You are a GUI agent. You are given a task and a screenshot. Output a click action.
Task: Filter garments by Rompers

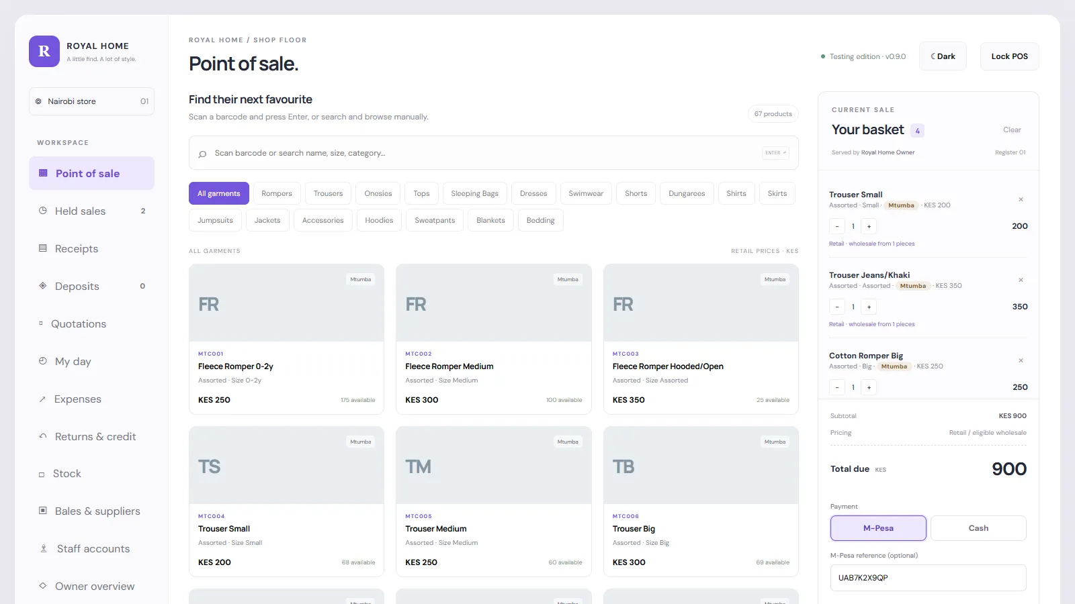coord(277,193)
